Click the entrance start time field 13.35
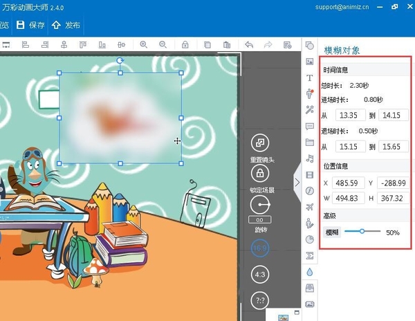This screenshot has height=321, width=415. point(351,115)
